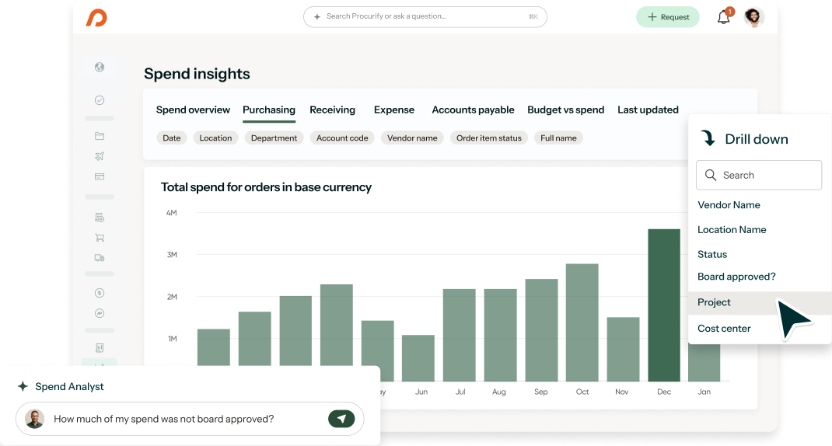This screenshot has width=832, height=446.
Task: Click the Spend insights heading
Action: pyautogui.click(x=197, y=74)
